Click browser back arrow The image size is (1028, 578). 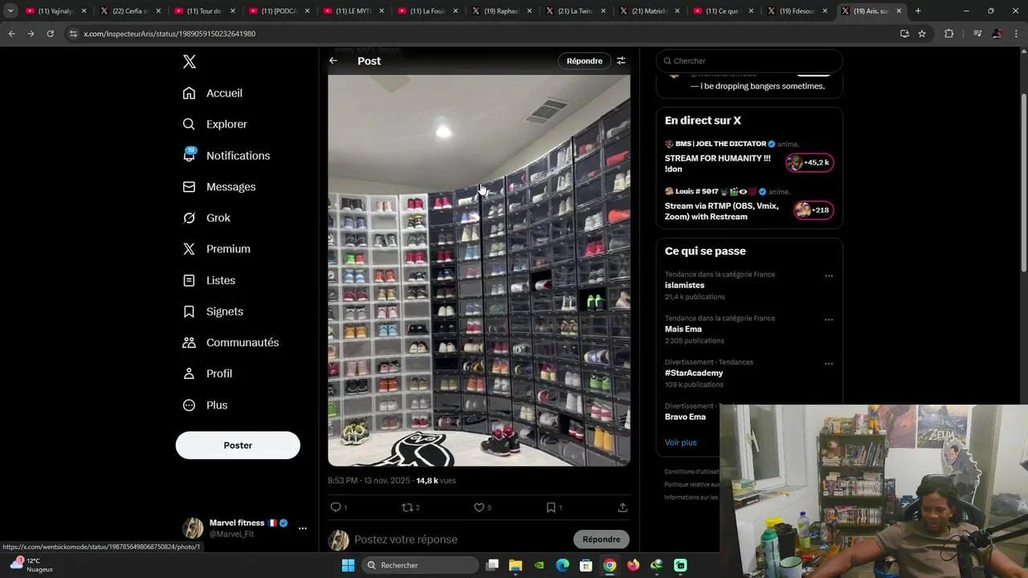11,34
